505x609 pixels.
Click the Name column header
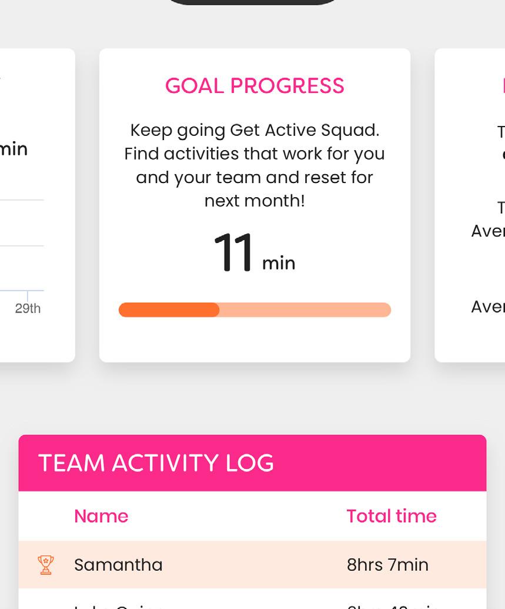(x=101, y=516)
